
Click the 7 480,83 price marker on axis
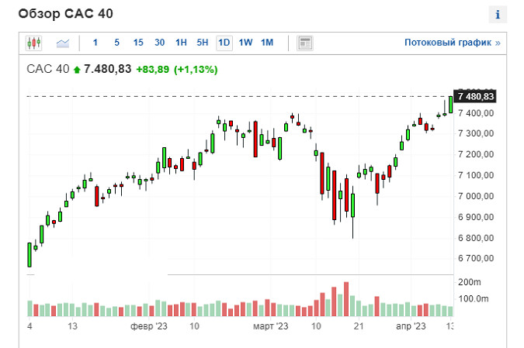click(x=476, y=97)
